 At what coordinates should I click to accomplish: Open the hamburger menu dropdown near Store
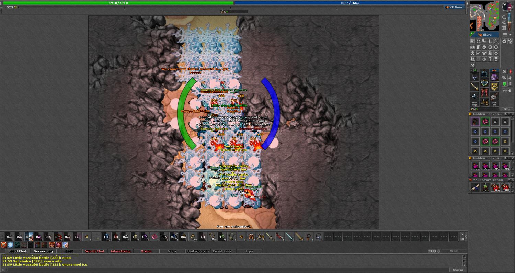[x=507, y=35]
